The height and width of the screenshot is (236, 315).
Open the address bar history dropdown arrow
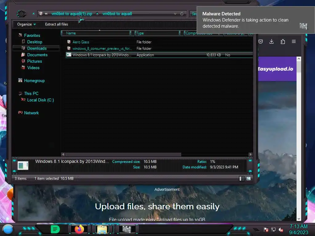[x=175, y=14]
